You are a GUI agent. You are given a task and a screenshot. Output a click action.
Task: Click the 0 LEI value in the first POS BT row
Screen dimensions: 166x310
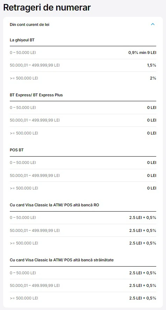[x=152, y=163]
